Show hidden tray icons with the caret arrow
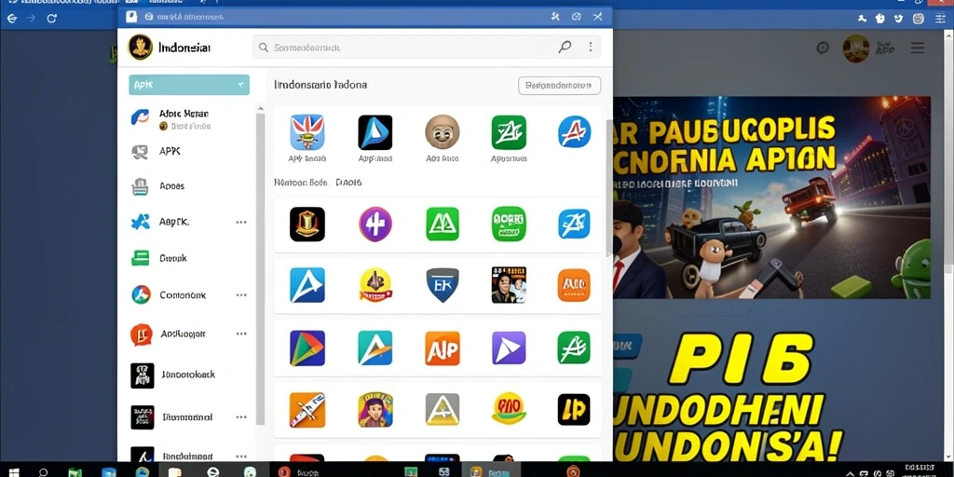The height and width of the screenshot is (477, 954). click(x=850, y=472)
